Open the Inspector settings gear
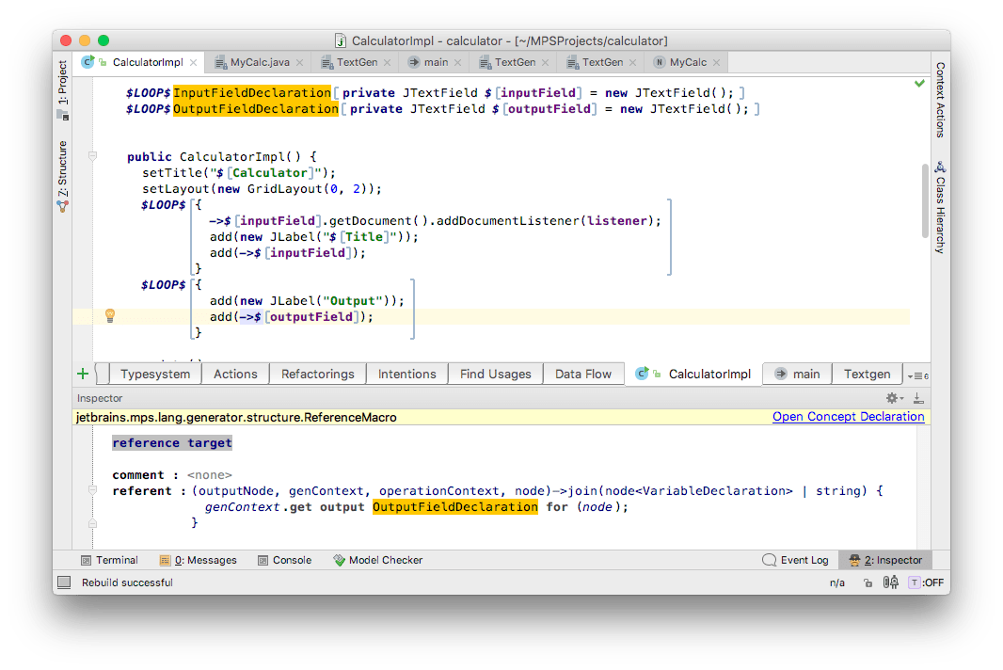 [893, 398]
